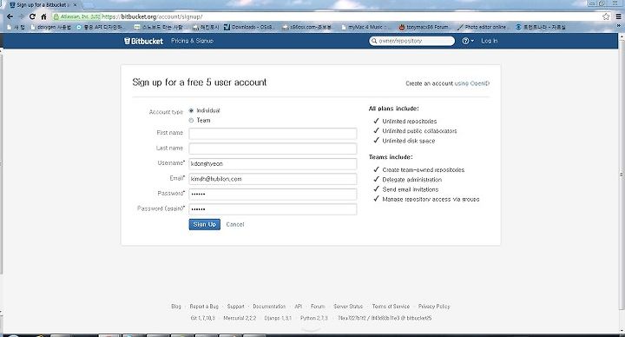Image resolution: width=625 pixels, height=337 pixels.
Task: Select the Individual account type
Action: click(x=191, y=110)
